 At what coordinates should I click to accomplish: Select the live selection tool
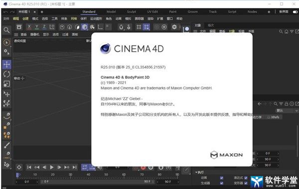tap(7, 43)
